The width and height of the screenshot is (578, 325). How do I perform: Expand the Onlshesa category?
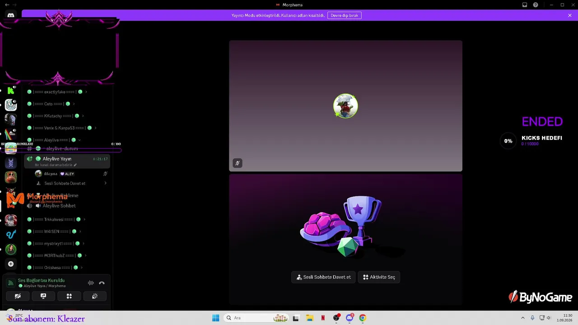click(x=55, y=268)
